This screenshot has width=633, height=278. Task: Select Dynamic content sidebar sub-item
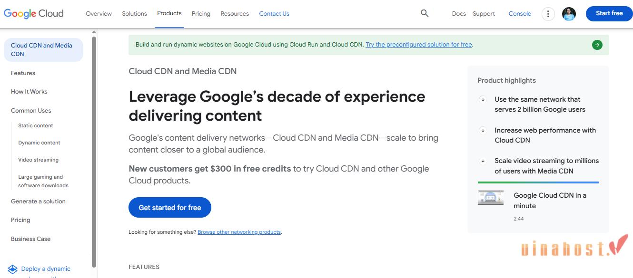[39, 143]
